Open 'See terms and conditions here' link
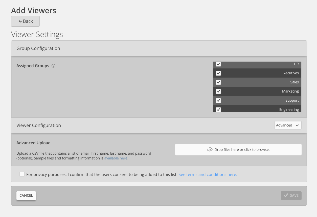Image resolution: width=317 pixels, height=217 pixels. coord(208,174)
